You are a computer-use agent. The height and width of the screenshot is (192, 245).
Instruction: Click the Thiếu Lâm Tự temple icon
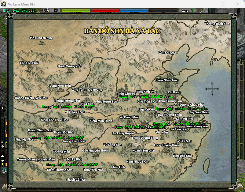pos(126,88)
